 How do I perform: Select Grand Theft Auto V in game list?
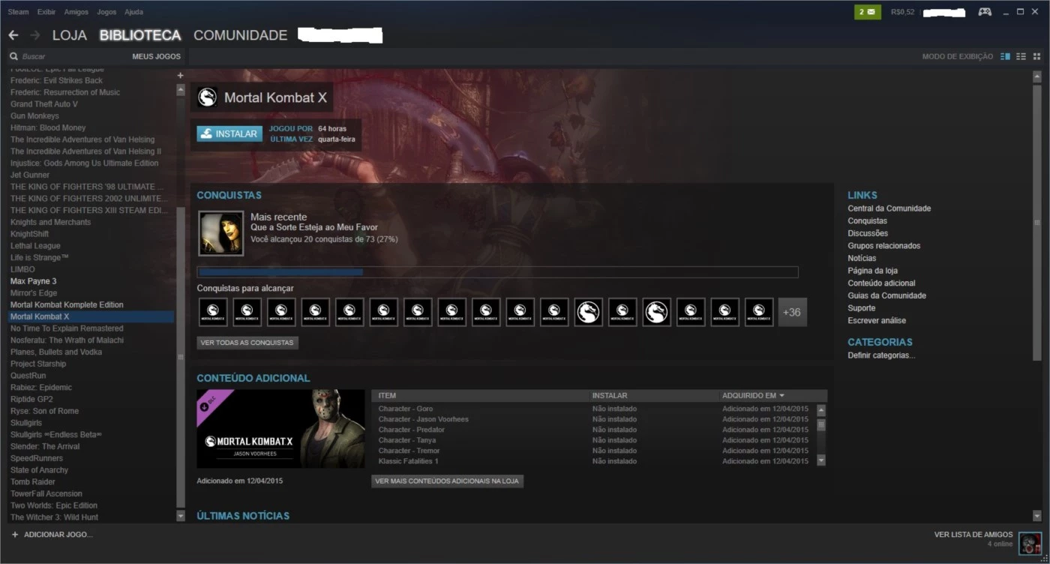coord(91,104)
